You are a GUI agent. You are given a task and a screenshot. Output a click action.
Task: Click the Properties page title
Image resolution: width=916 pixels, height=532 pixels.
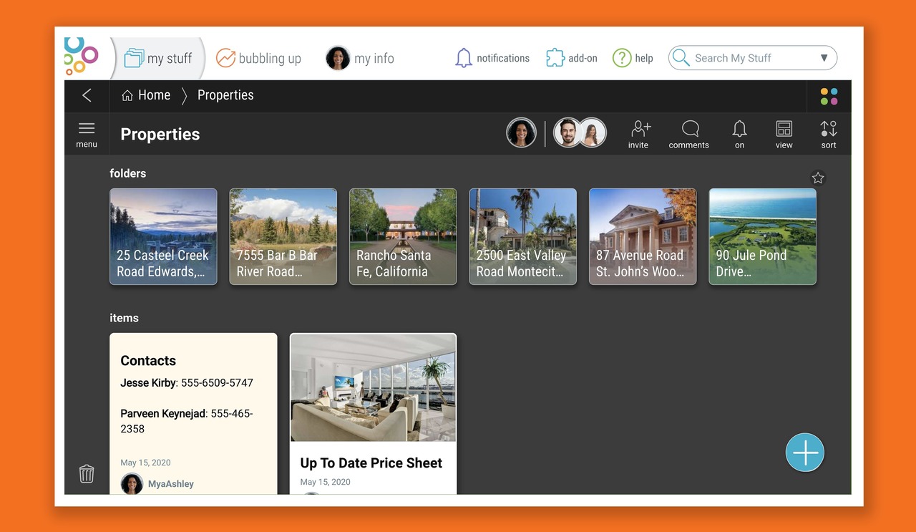[160, 135]
